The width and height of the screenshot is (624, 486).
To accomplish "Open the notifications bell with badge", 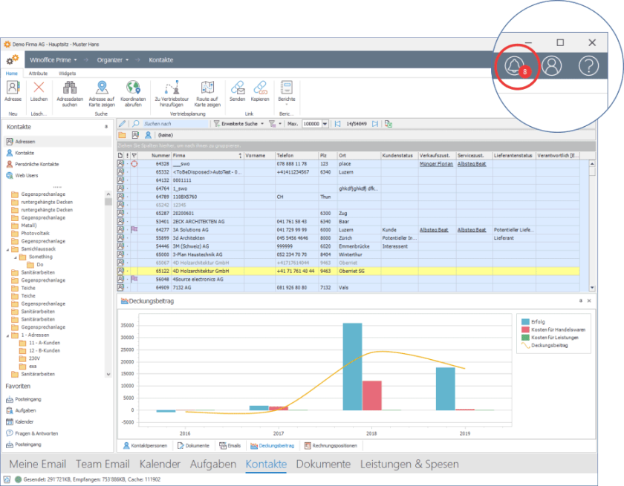I will coord(515,65).
